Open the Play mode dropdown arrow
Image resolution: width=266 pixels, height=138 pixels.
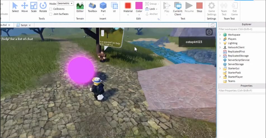click(x=167, y=15)
